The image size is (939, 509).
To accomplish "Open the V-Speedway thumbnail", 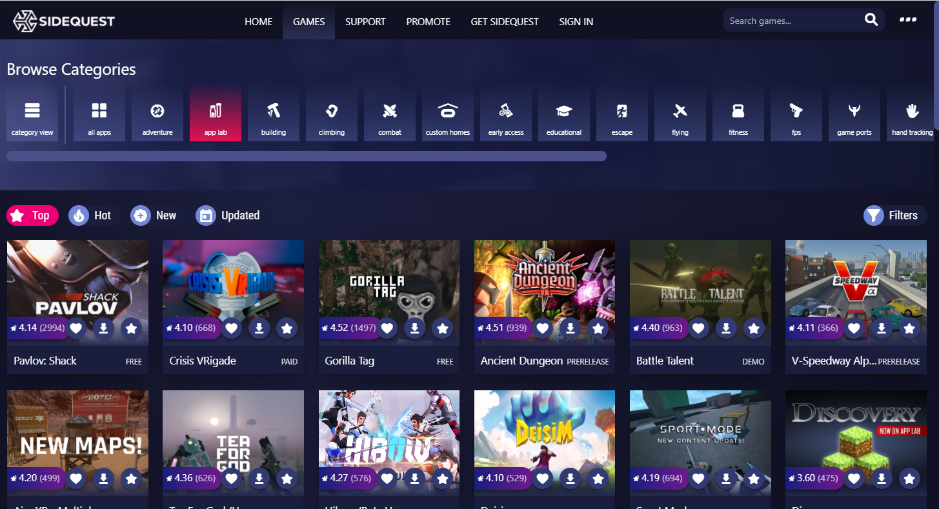I will (x=856, y=293).
